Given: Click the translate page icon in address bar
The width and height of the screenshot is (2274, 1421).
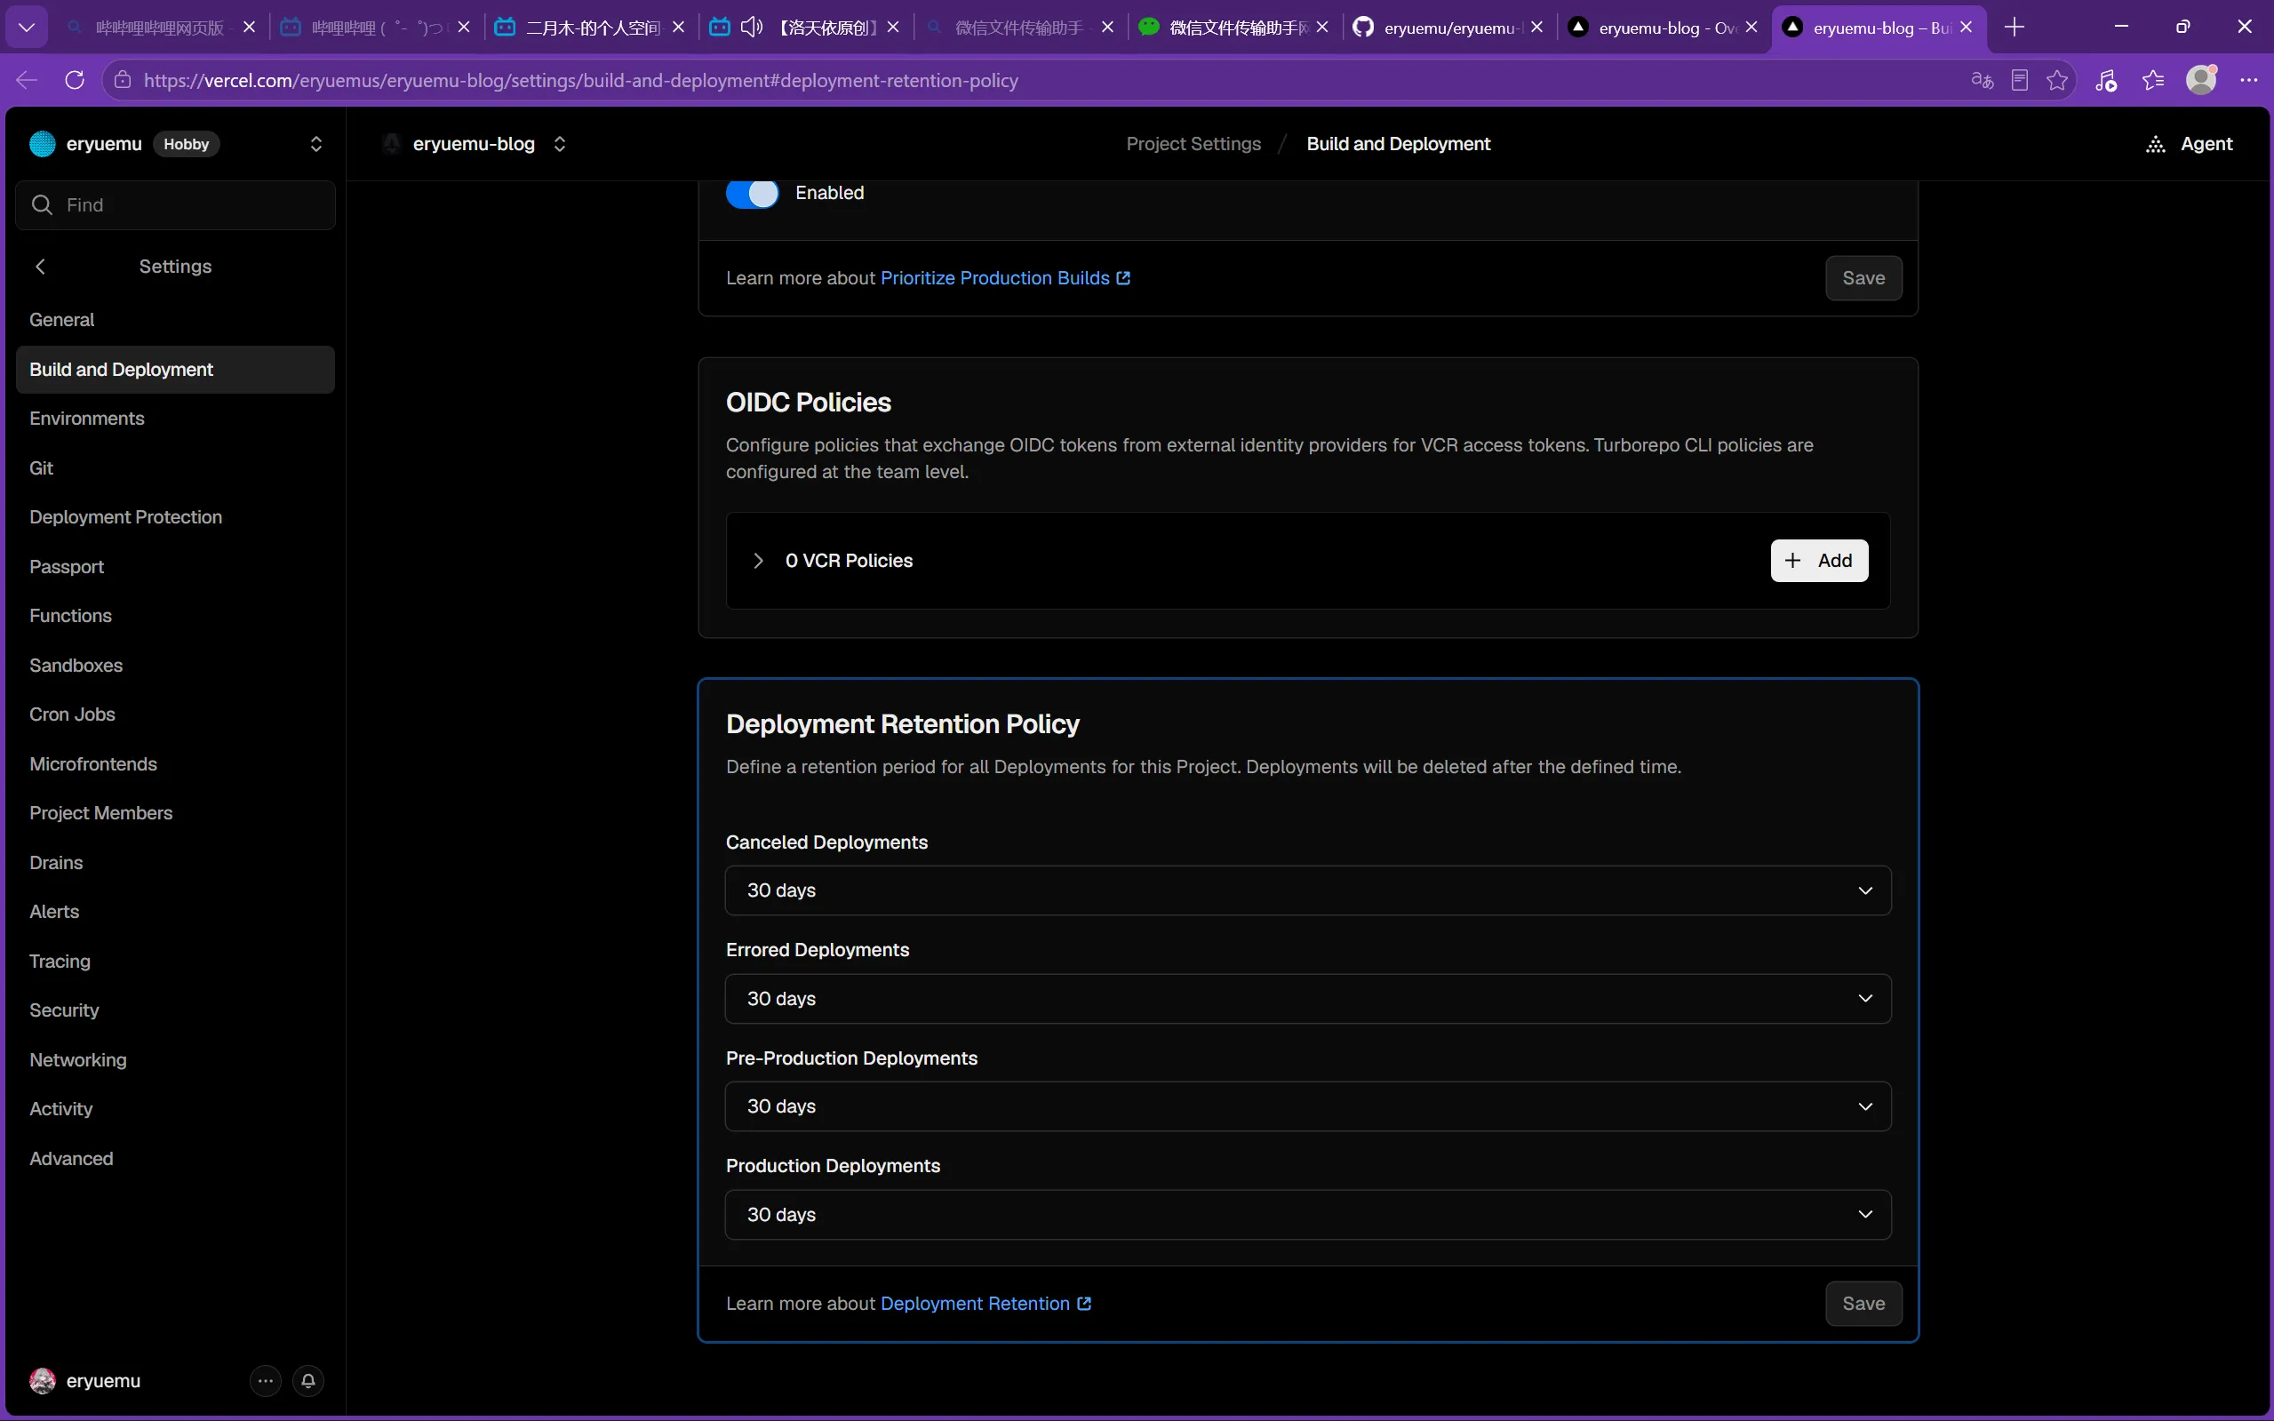Looking at the screenshot, I should [x=1982, y=80].
